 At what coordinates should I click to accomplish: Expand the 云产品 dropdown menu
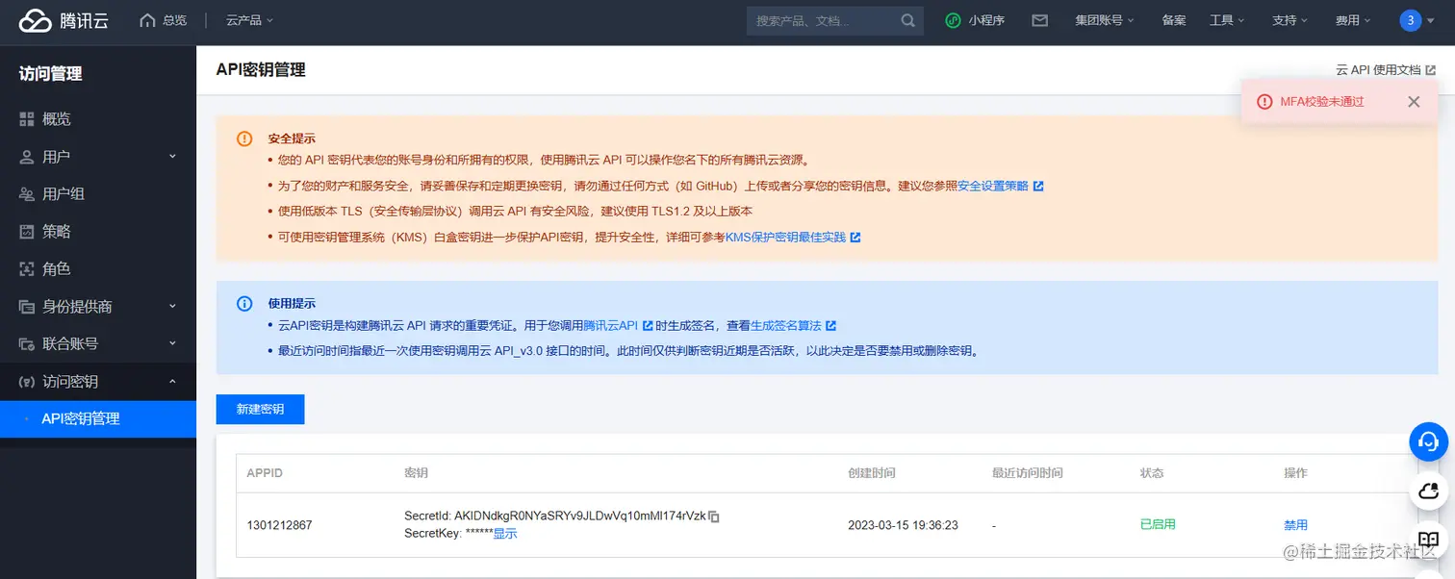coord(249,20)
